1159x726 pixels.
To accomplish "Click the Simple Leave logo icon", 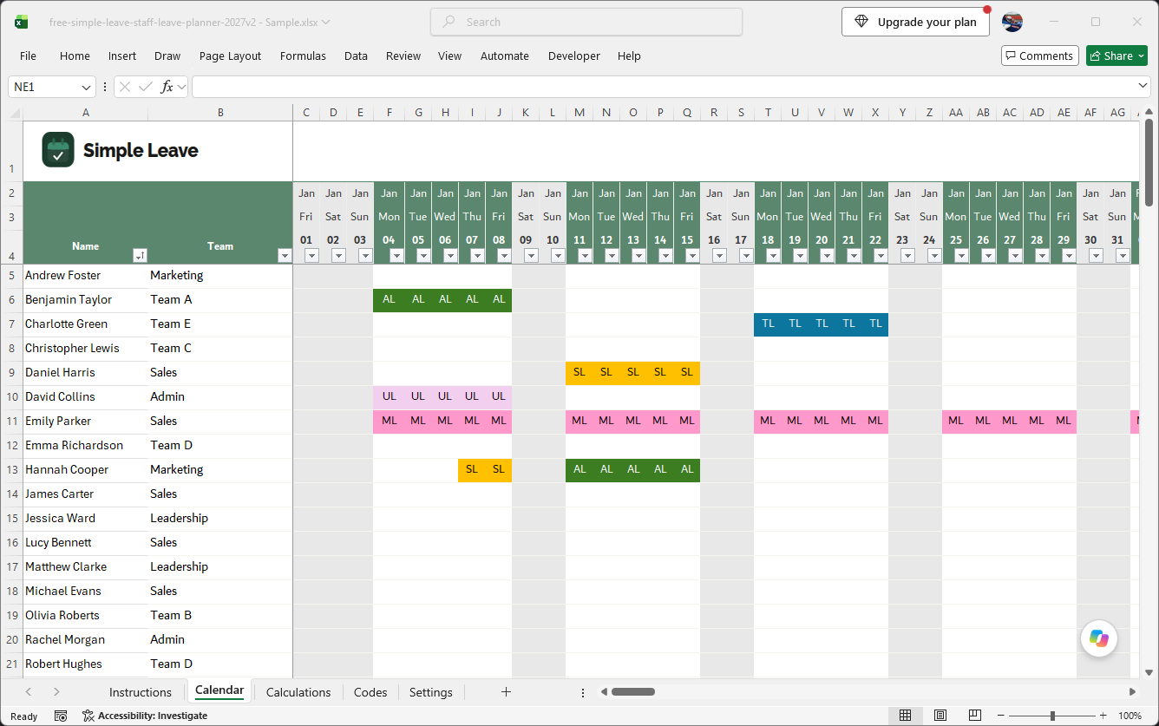I will click(x=58, y=150).
